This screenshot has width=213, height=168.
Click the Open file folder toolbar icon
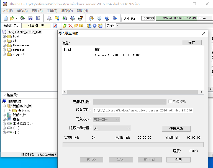pos(12,18)
